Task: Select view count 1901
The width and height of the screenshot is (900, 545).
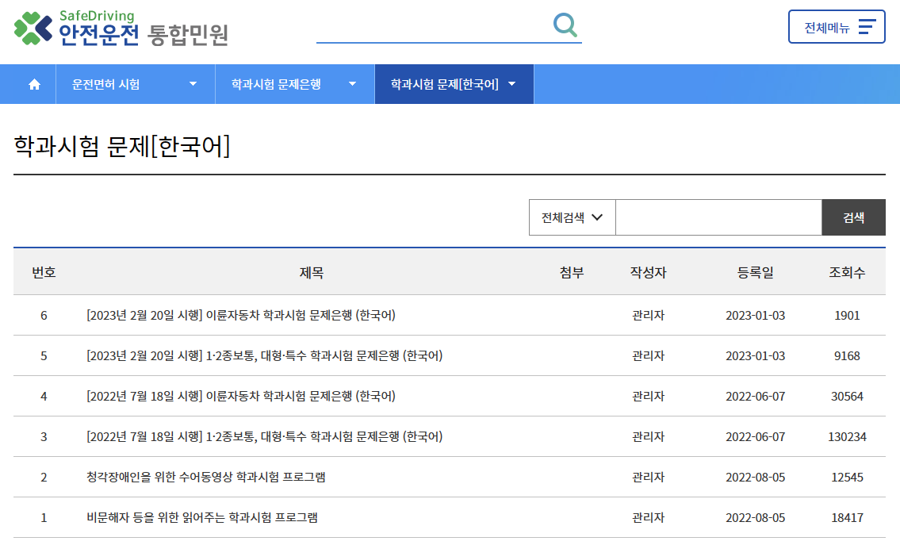Action: point(847,315)
